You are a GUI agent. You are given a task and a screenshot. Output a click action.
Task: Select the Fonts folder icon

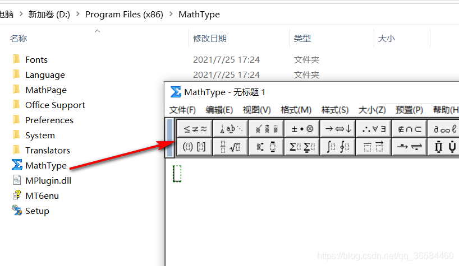coord(17,59)
